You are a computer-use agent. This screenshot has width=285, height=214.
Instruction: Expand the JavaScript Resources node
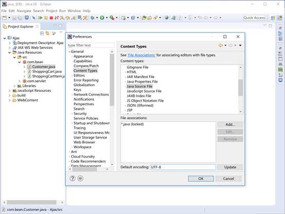click(x=10, y=91)
